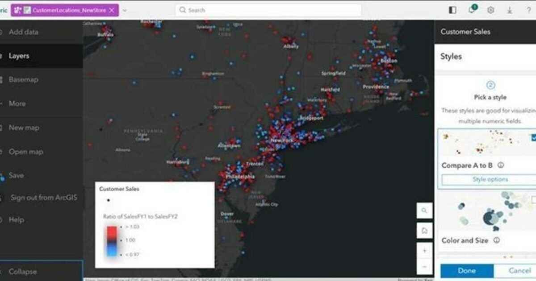536x281 pixels.
Task: Show info for Compare A to B
Action: tap(501, 165)
